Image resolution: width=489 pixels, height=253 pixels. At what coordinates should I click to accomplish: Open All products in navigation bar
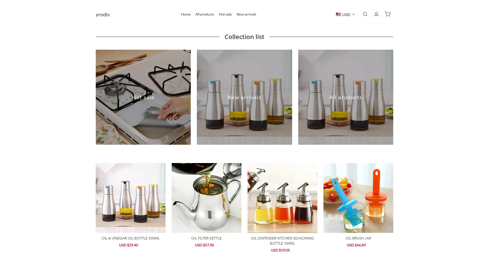[x=205, y=14]
